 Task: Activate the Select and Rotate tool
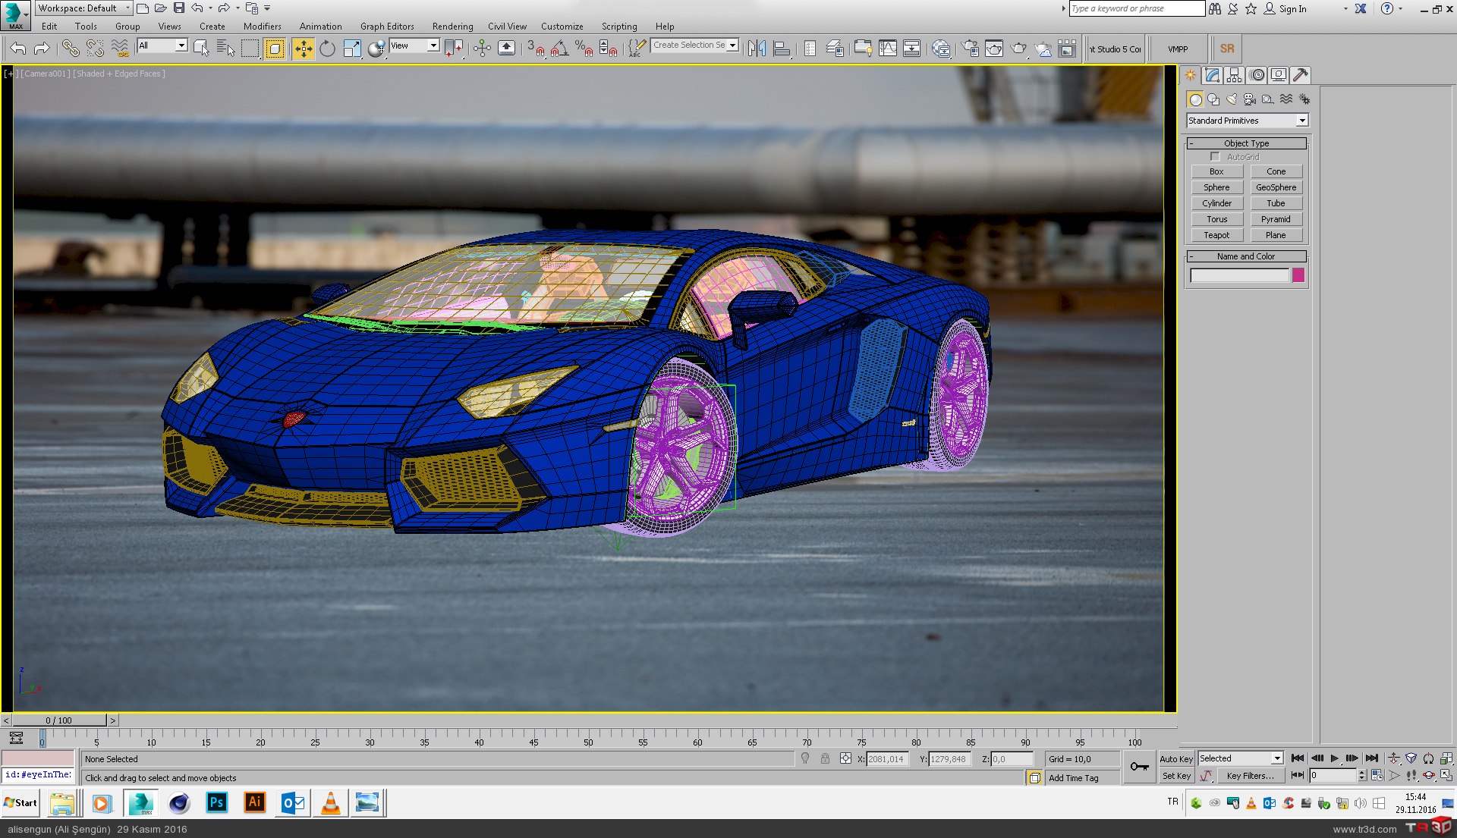(327, 49)
